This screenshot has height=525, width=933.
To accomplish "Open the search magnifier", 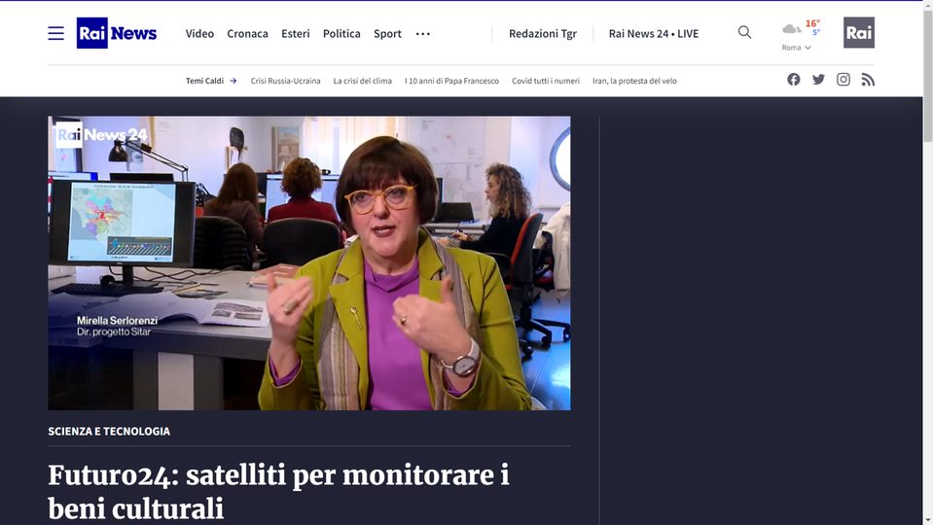I will pos(744,33).
